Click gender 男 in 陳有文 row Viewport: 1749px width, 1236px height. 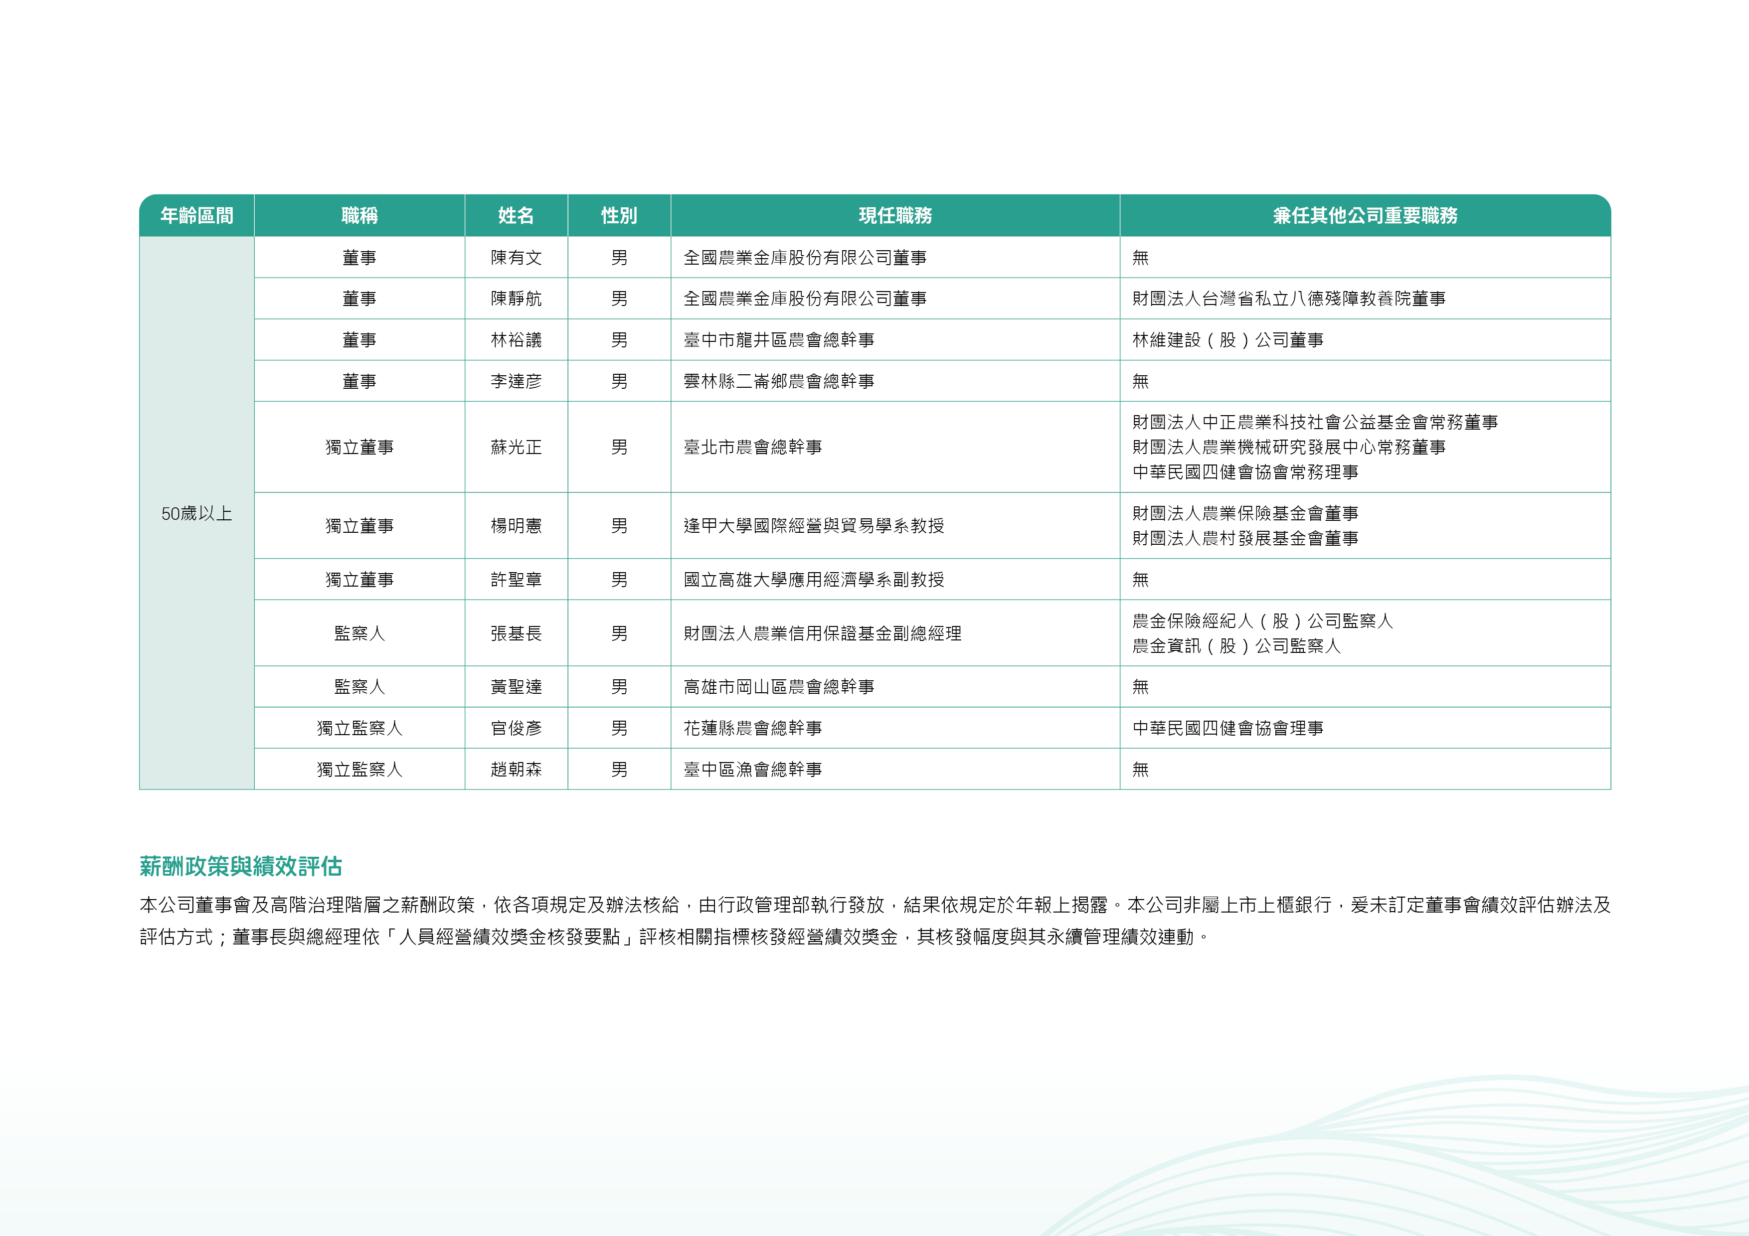click(x=619, y=257)
